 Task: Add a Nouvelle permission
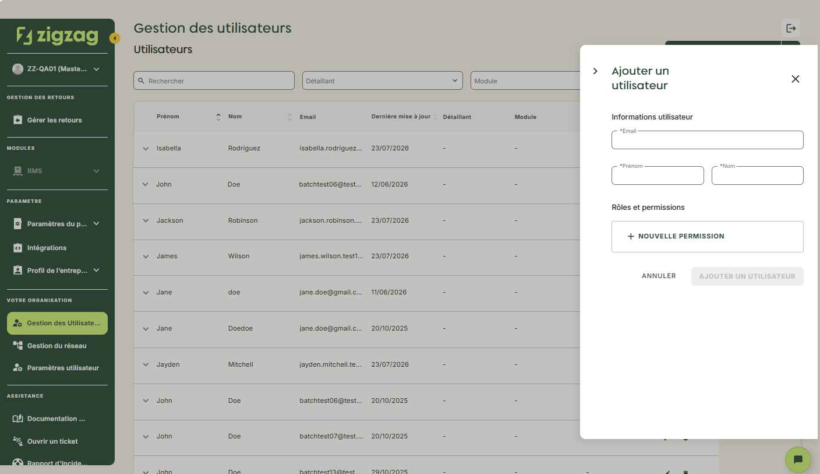[707, 237]
